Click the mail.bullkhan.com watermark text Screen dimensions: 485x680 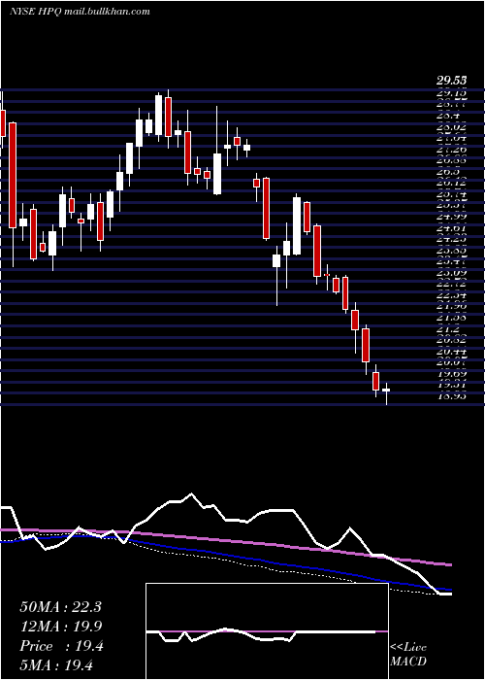tap(108, 12)
